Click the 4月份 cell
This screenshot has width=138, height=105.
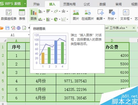pyautogui.click(x=41, y=81)
